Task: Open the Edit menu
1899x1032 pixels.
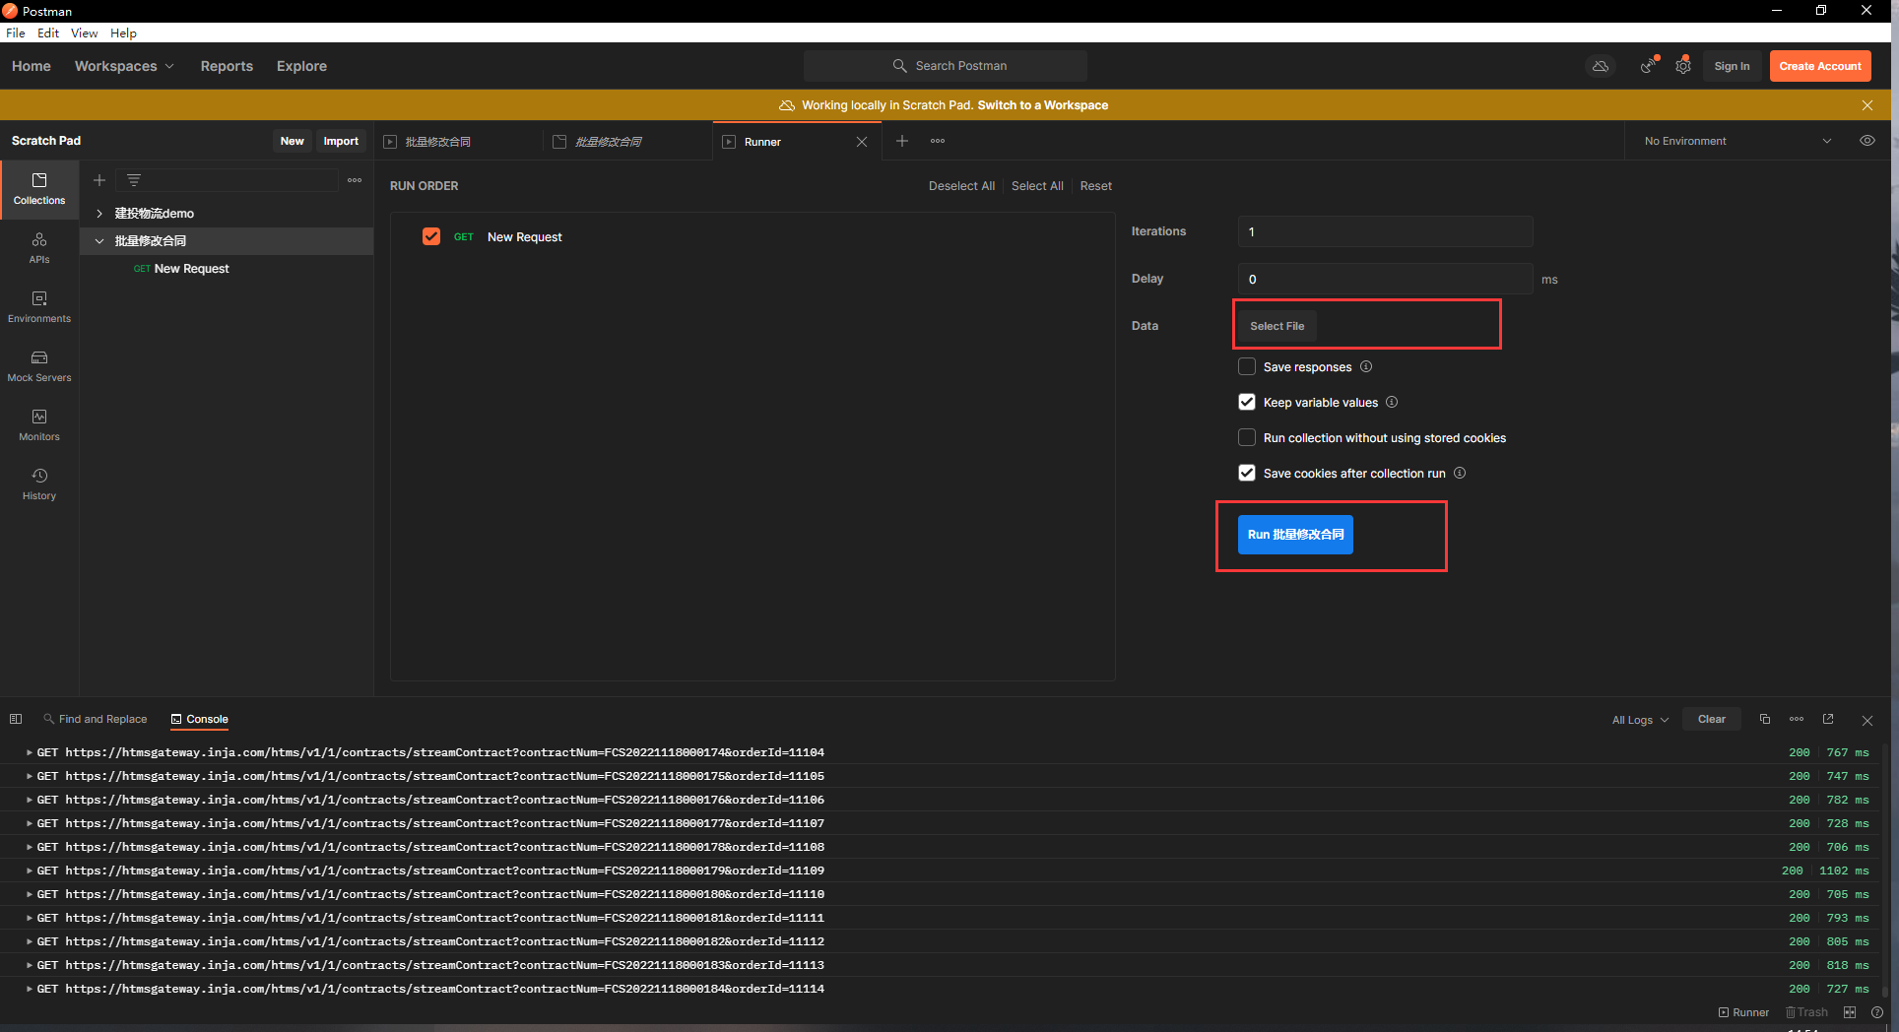Action: [48, 32]
